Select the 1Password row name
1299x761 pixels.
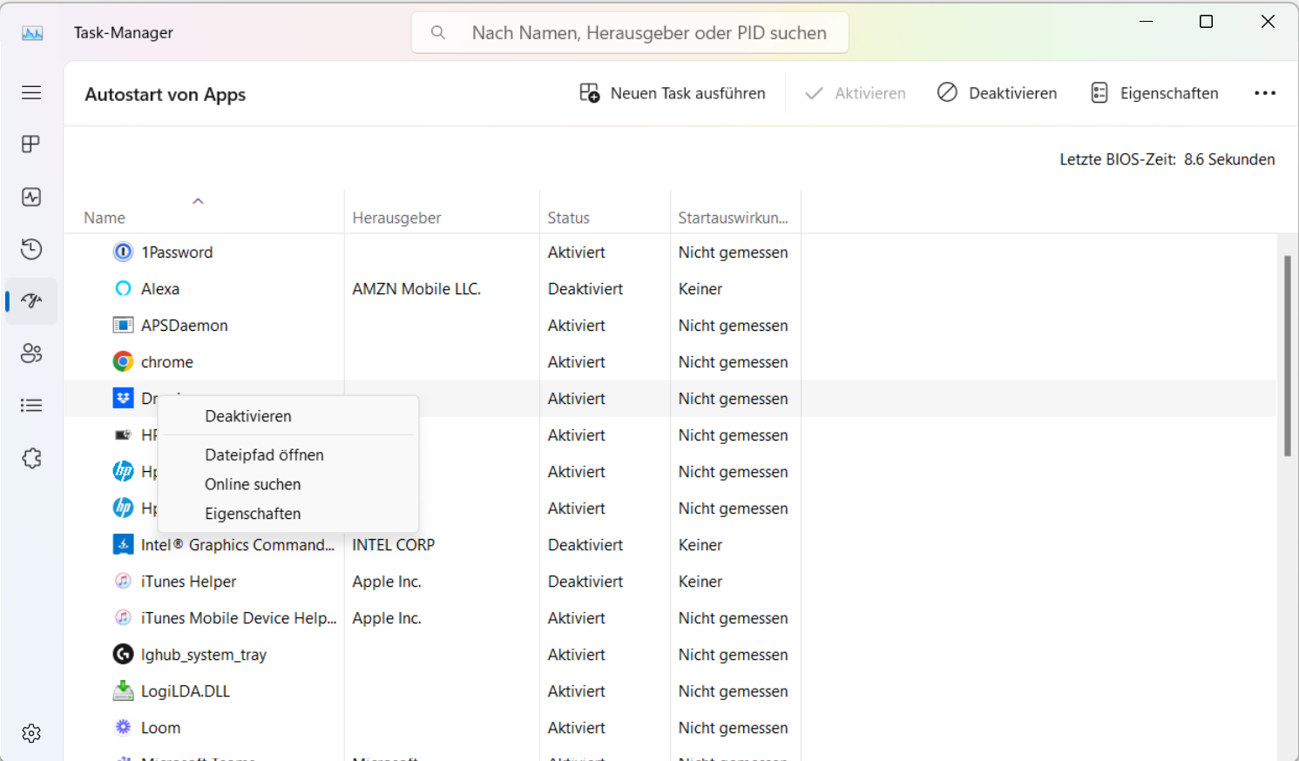click(x=177, y=253)
